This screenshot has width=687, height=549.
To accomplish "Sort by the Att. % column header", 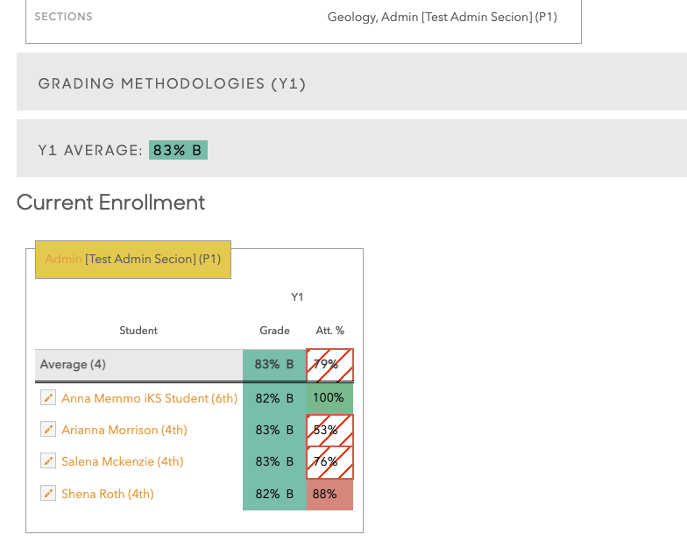I will coord(330,331).
